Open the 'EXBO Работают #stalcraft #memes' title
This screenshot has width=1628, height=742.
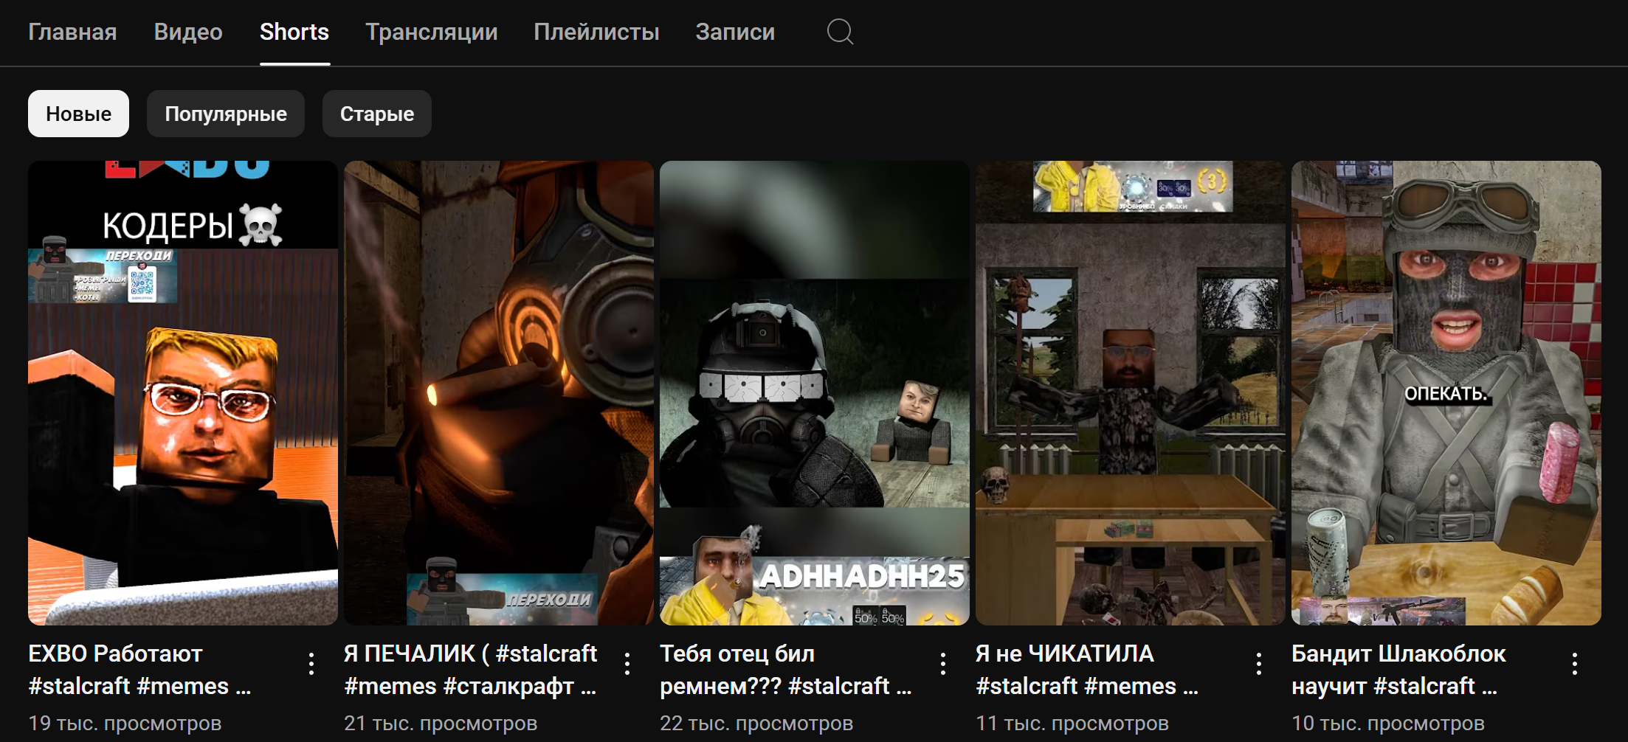tap(140, 670)
